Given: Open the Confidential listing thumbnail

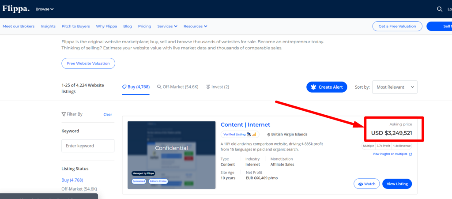Looking at the screenshot, I should tap(172, 155).
